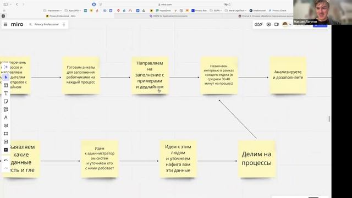Click the Undo arrow
Image resolution: width=352 pixels, height=198 pixels.
pyautogui.click(x=6, y=161)
